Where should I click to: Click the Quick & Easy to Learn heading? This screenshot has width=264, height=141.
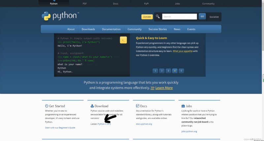[151, 38]
